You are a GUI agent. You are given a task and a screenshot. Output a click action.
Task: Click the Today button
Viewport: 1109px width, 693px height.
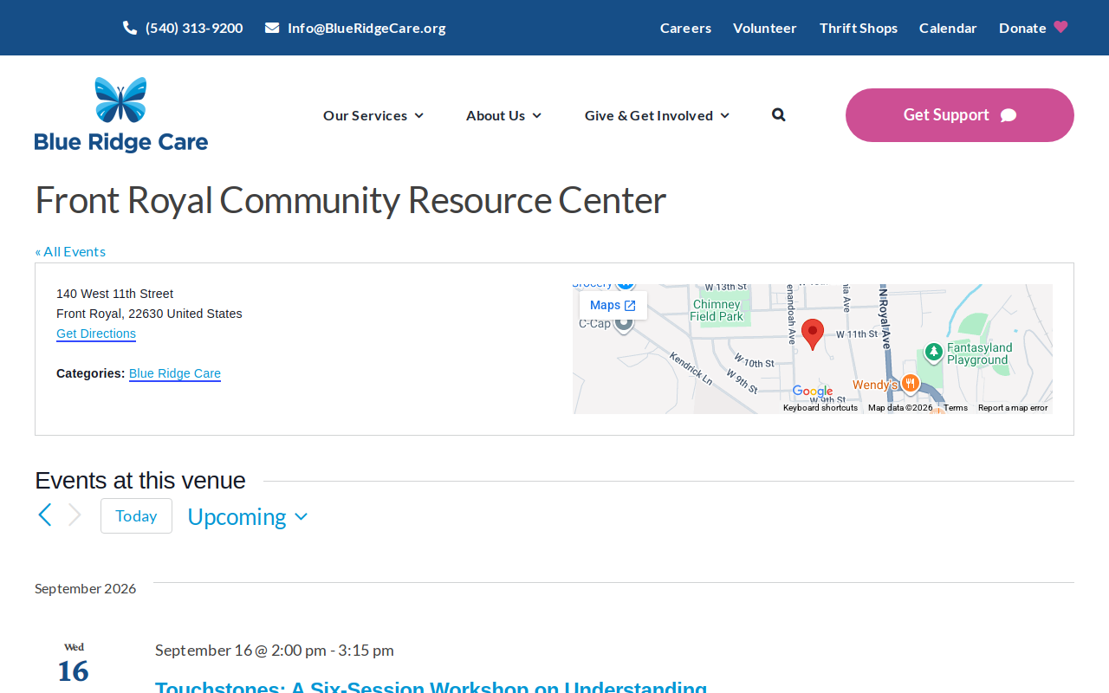(x=136, y=515)
